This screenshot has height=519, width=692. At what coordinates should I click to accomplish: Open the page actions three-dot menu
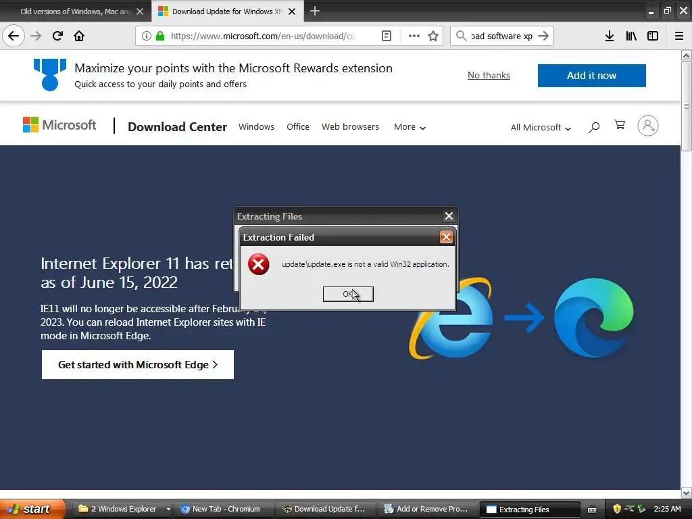coord(414,36)
